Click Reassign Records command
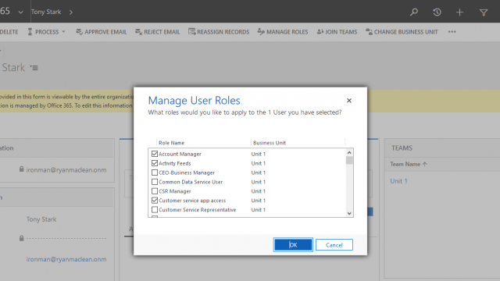Viewport: 500px width, 281px height. pyautogui.click(x=219, y=32)
